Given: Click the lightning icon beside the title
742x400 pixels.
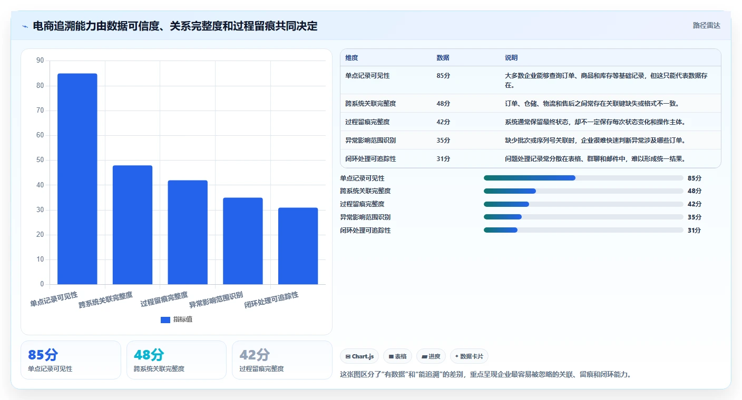Looking at the screenshot, I should 25,26.
